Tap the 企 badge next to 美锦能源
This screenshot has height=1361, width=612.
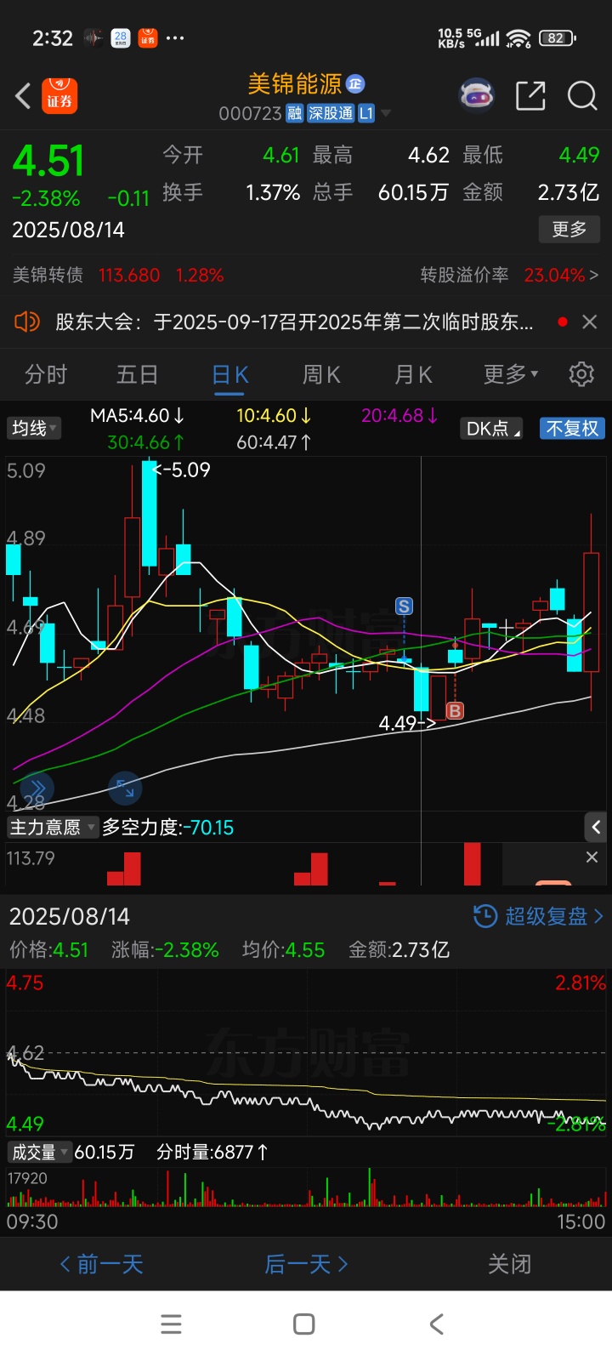pyautogui.click(x=355, y=83)
